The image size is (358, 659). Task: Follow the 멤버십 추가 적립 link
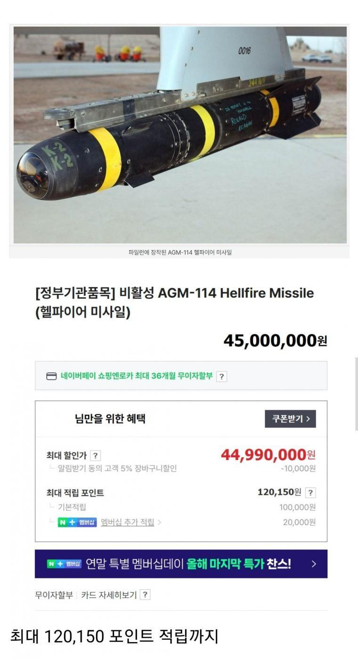tap(127, 522)
